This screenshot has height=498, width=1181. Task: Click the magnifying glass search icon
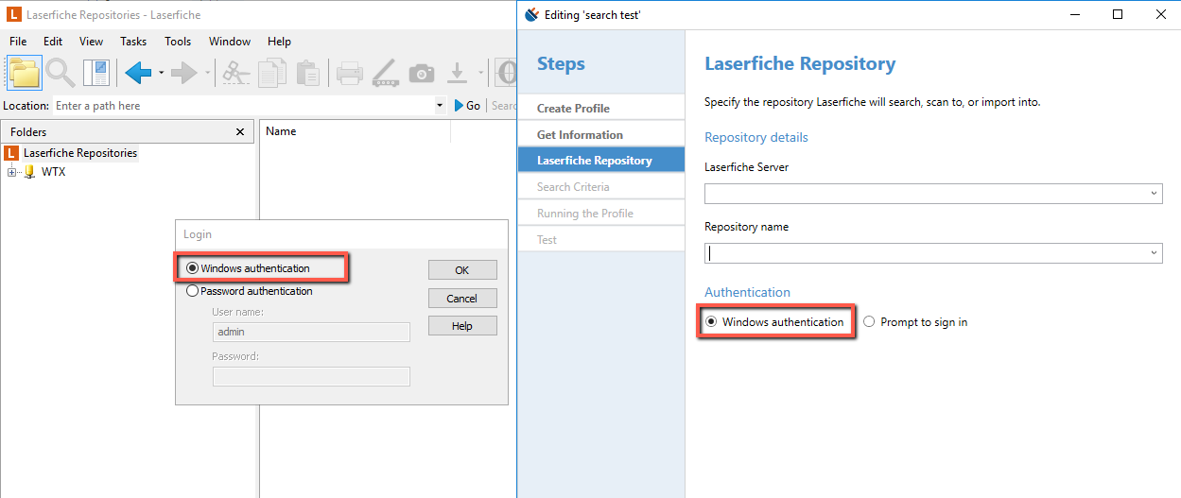coord(61,73)
